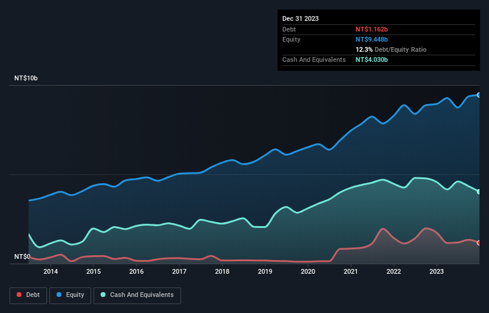Toggle the Equity legend button
The height and width of the screenshot is (313, 489).
pos(70,295)
